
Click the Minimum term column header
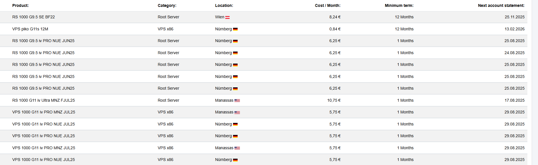(399, 5)
